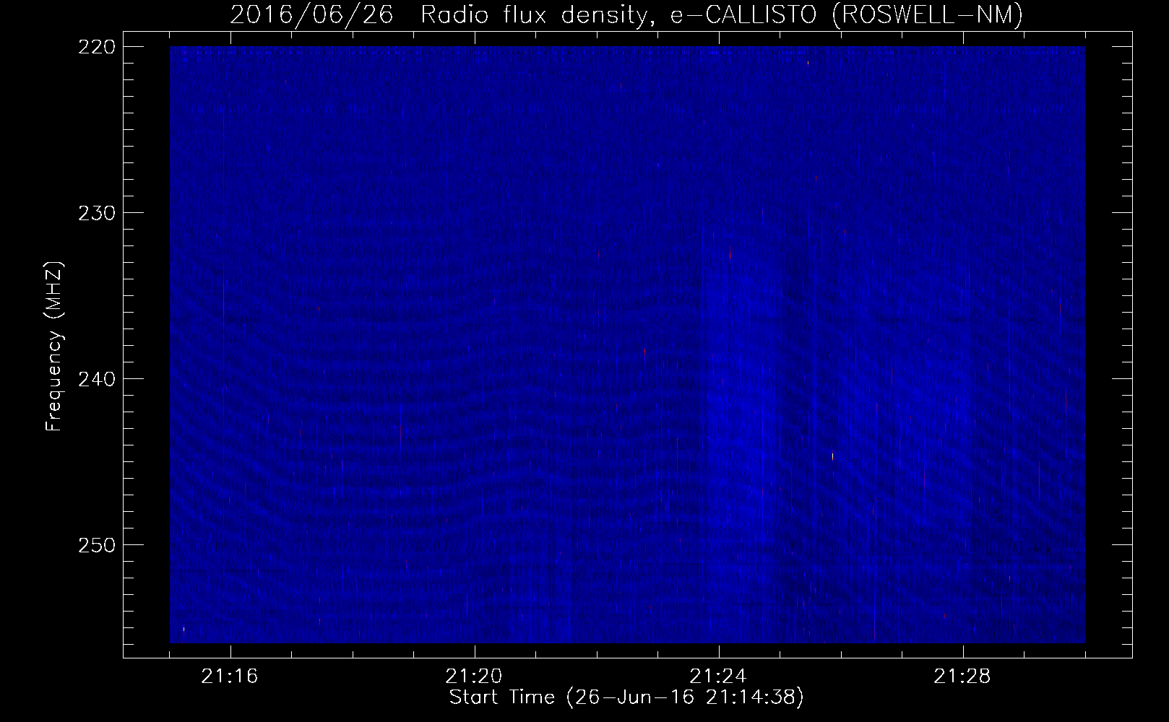Click the 240 frequency axis label
The height and width of the screenshot is (722, 1169).
click(97, 379)
